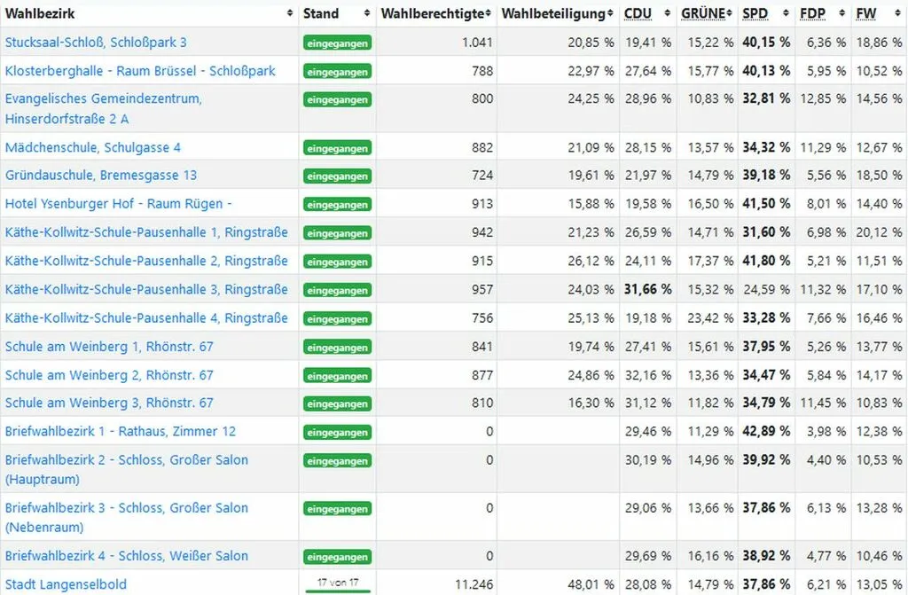Click 23,42 % GRÜNE value
This screenshot has height=595, width=908.
710,318
